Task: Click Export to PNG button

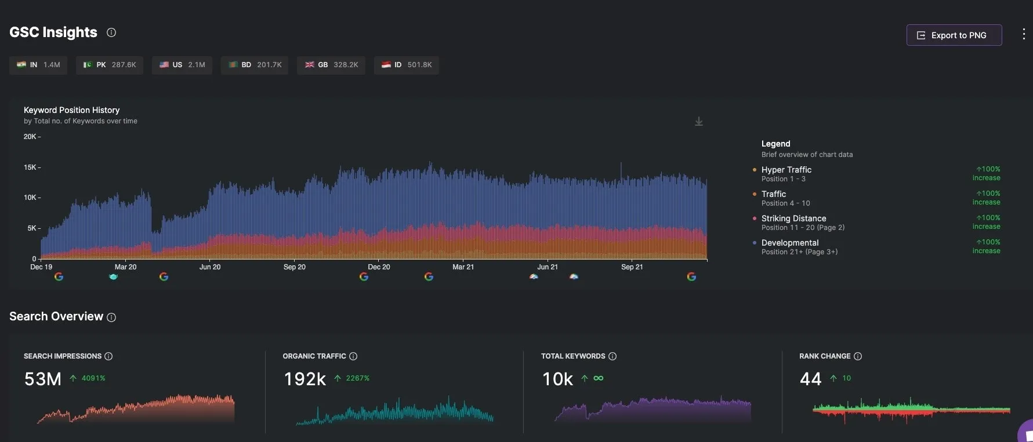Action: tap(954, 35)
